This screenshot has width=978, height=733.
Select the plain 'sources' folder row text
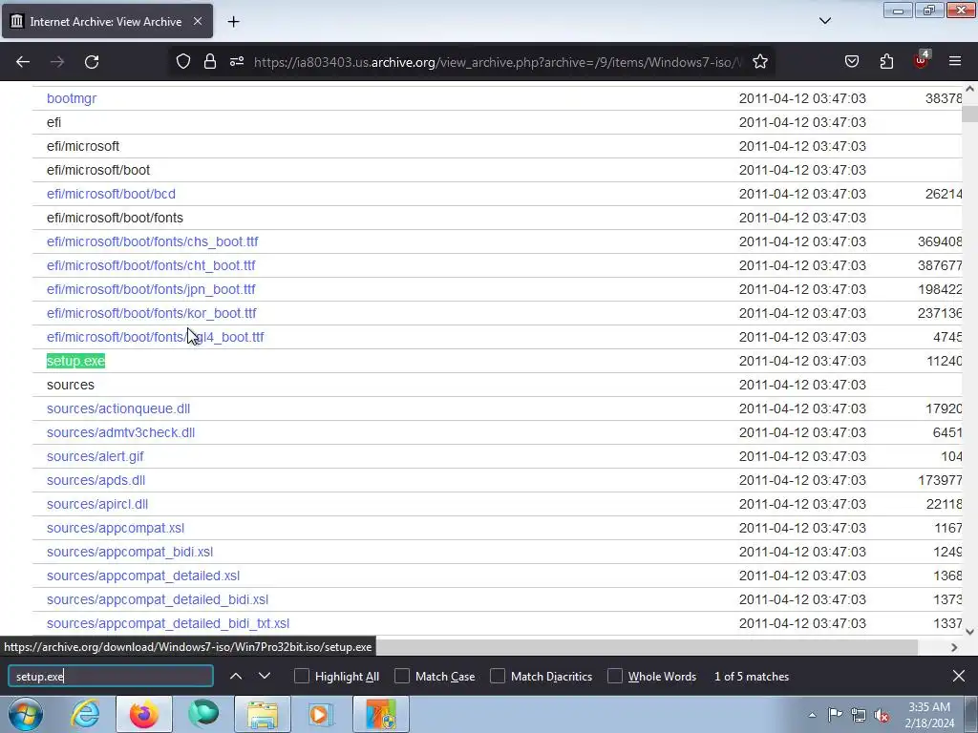[71, 386]
